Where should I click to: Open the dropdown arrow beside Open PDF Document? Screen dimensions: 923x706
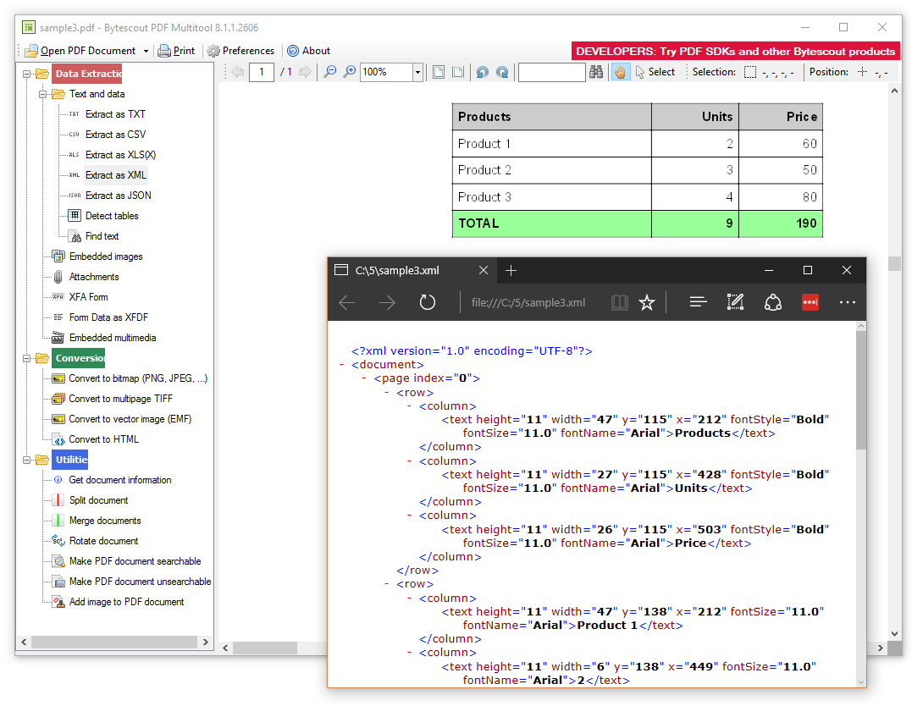coord(146,51)
